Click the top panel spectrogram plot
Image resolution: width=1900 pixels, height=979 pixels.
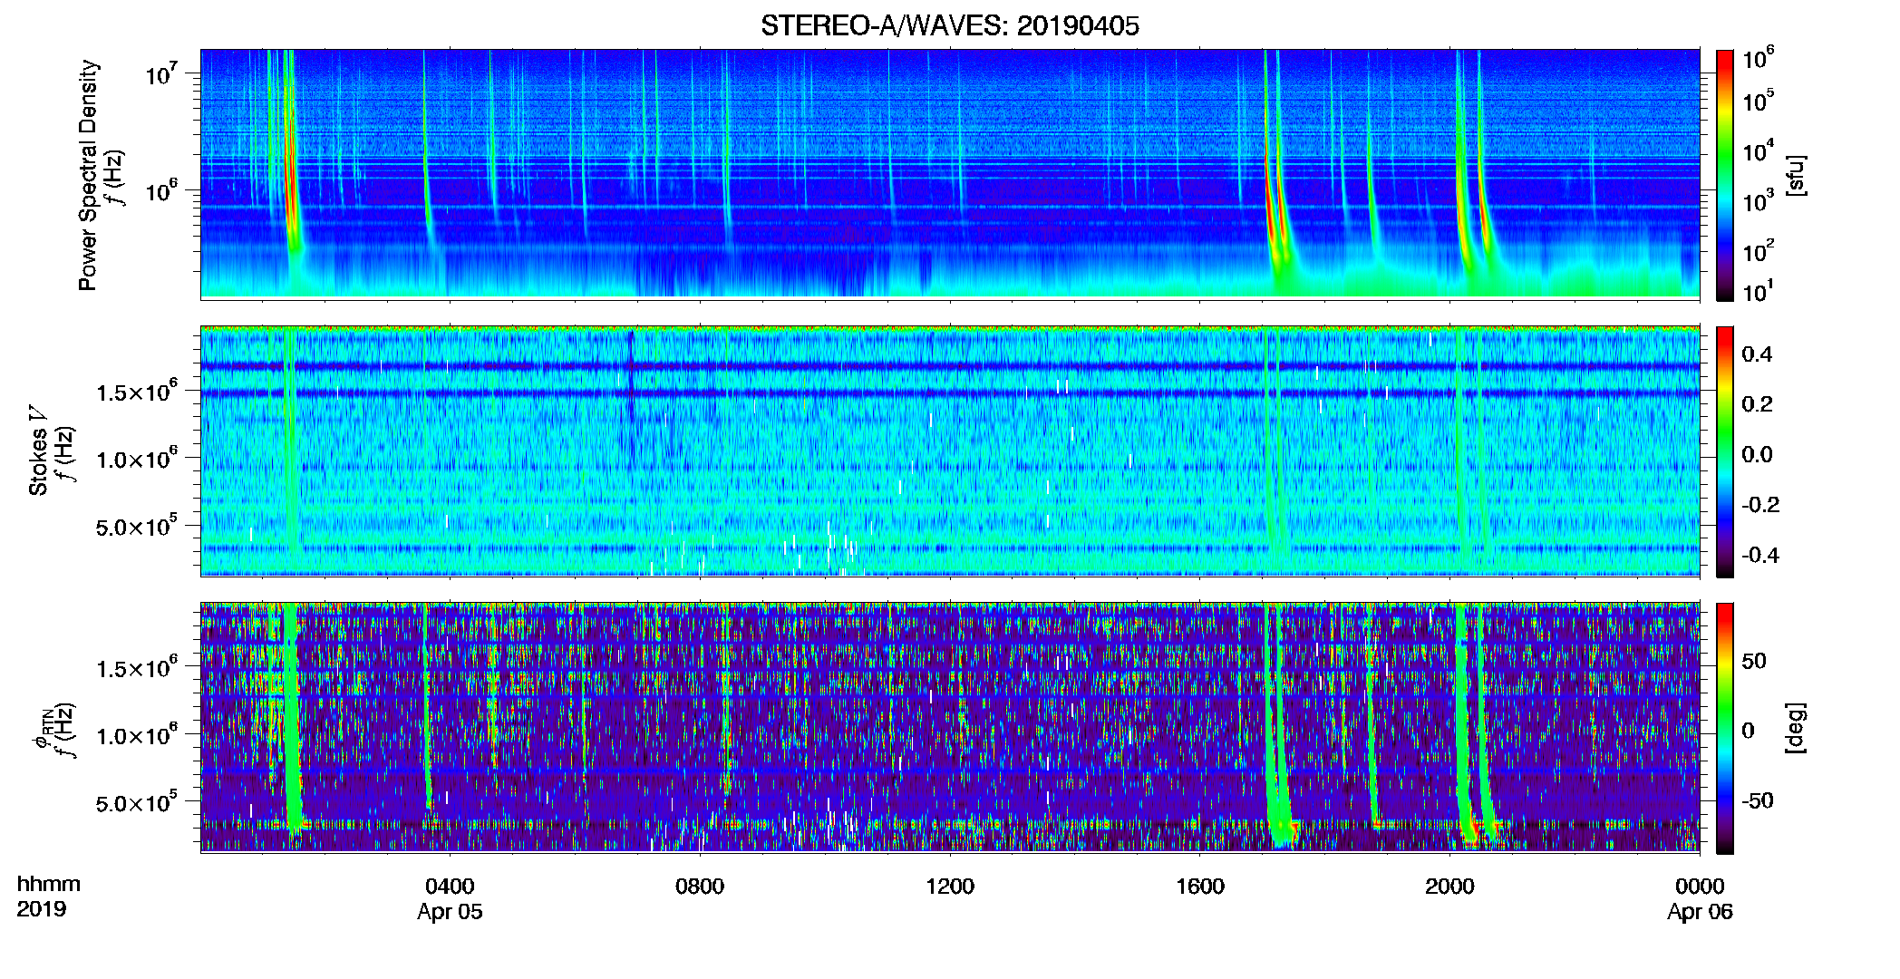[950, 174]
